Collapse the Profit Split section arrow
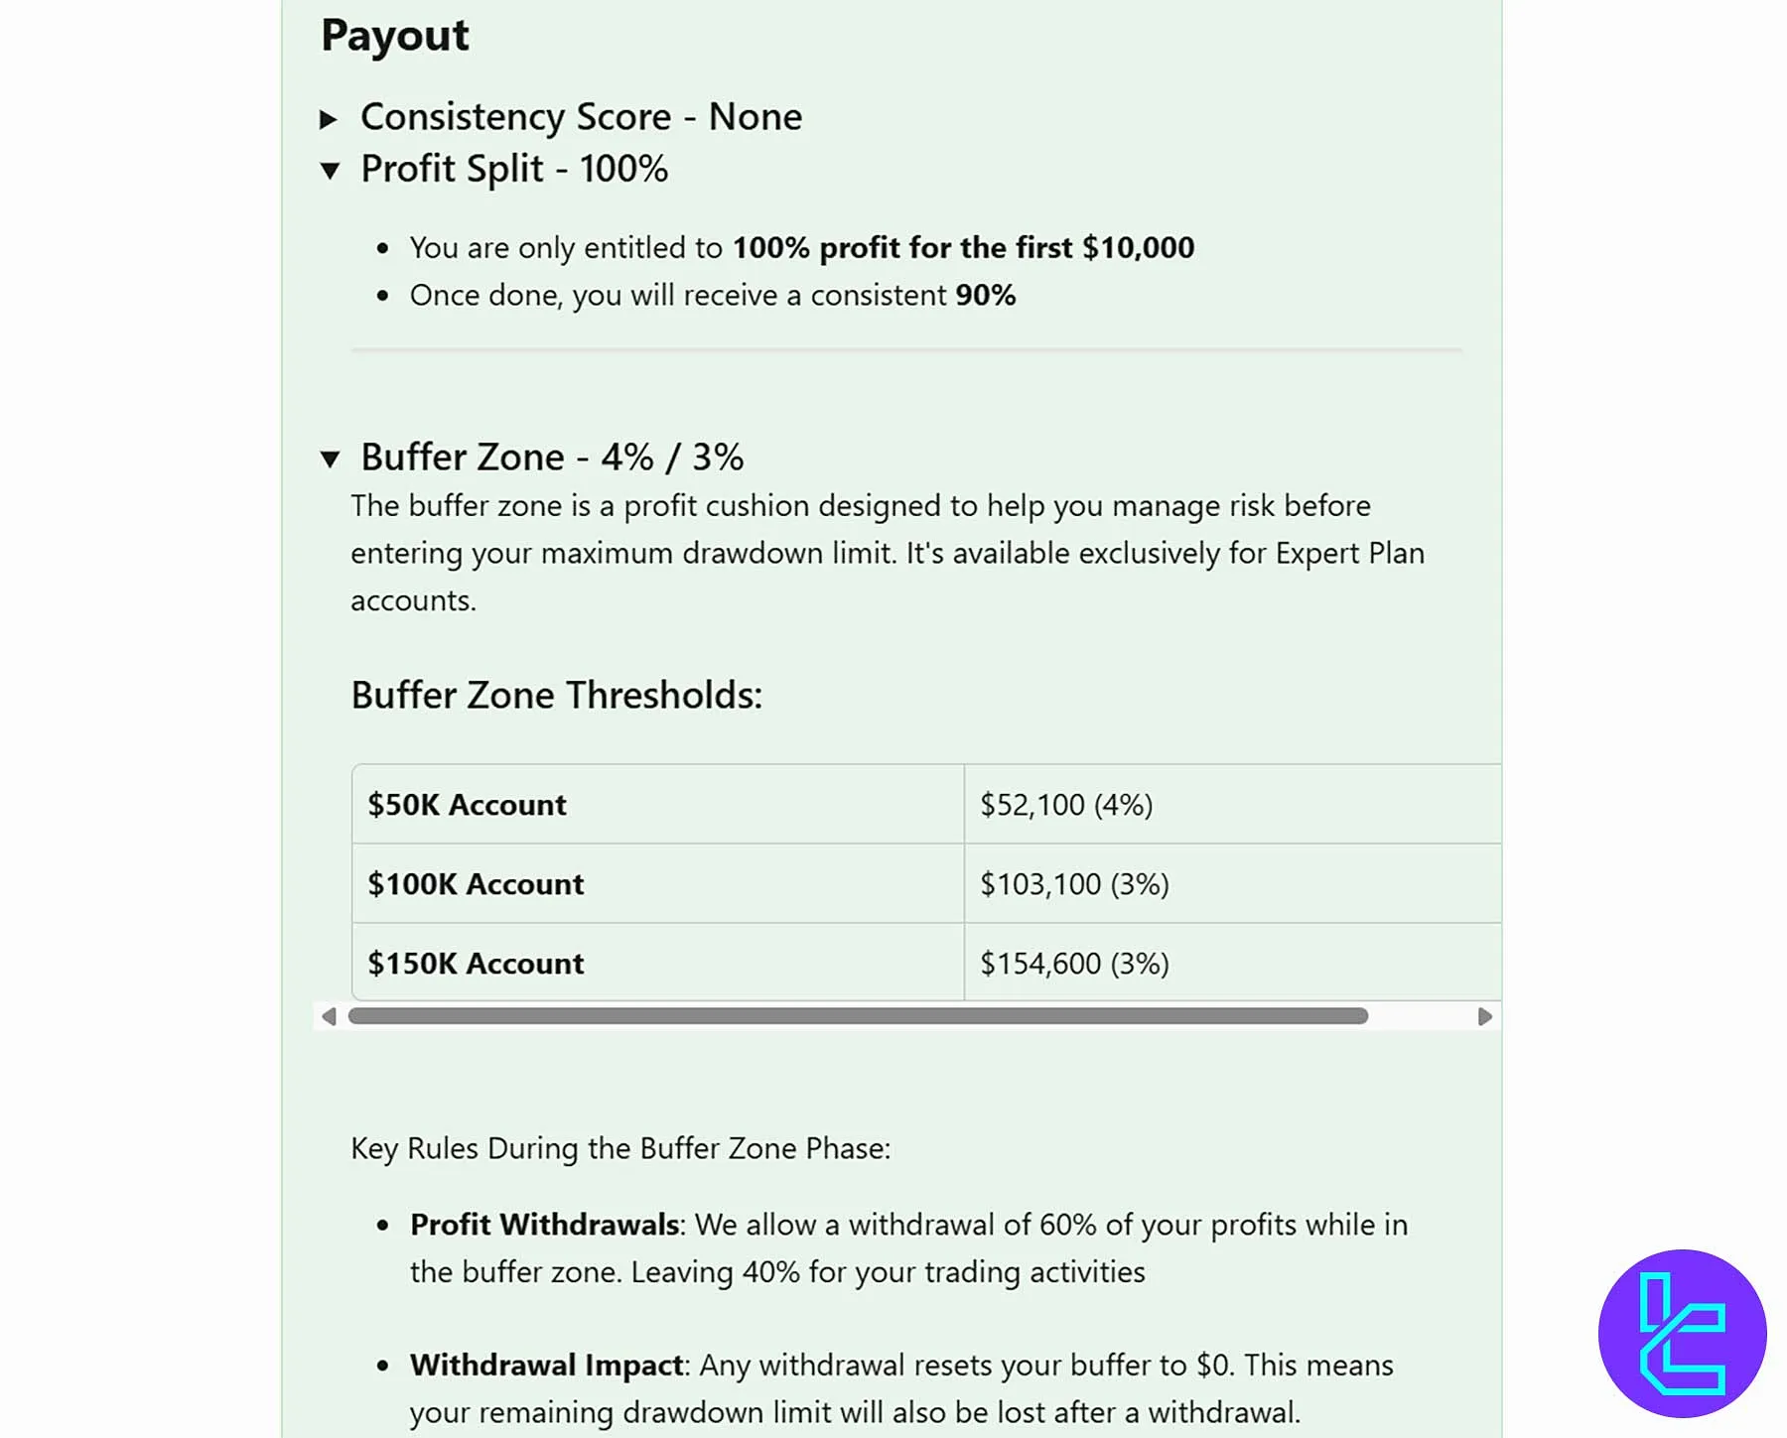Image resolution: width=1787 pixels, height=1438 pixels. point(331,171)
